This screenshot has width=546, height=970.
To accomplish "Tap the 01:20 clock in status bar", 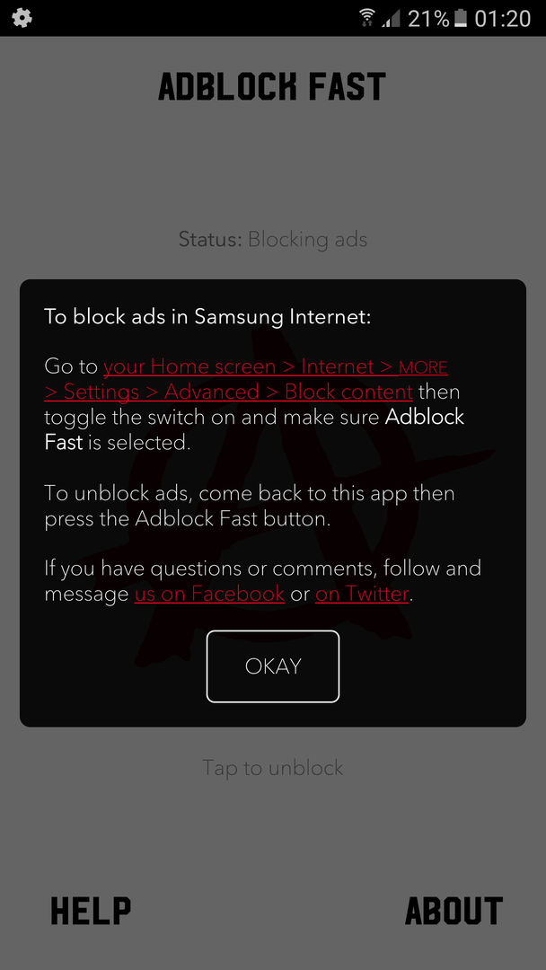I will tap(503, 19).
